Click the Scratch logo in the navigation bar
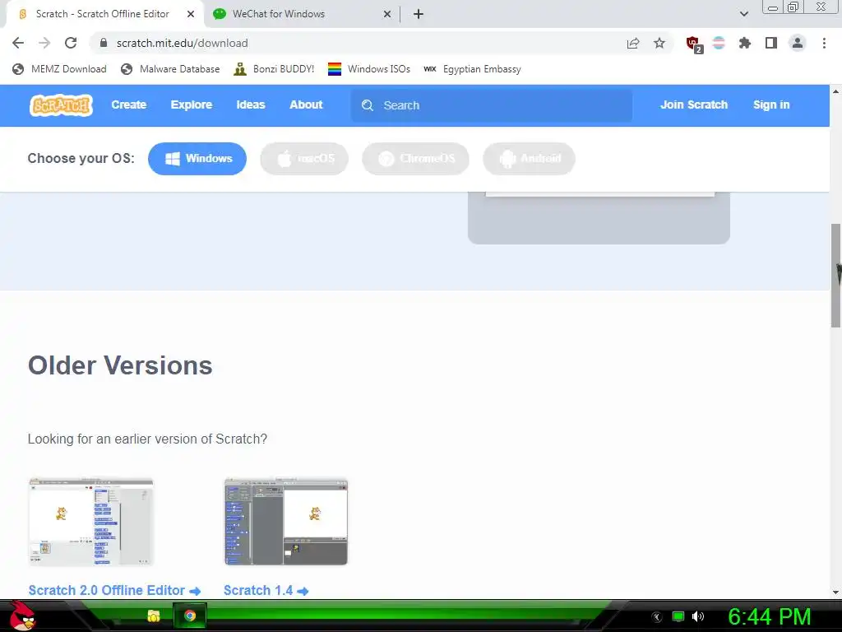 [x=61, y=105]
